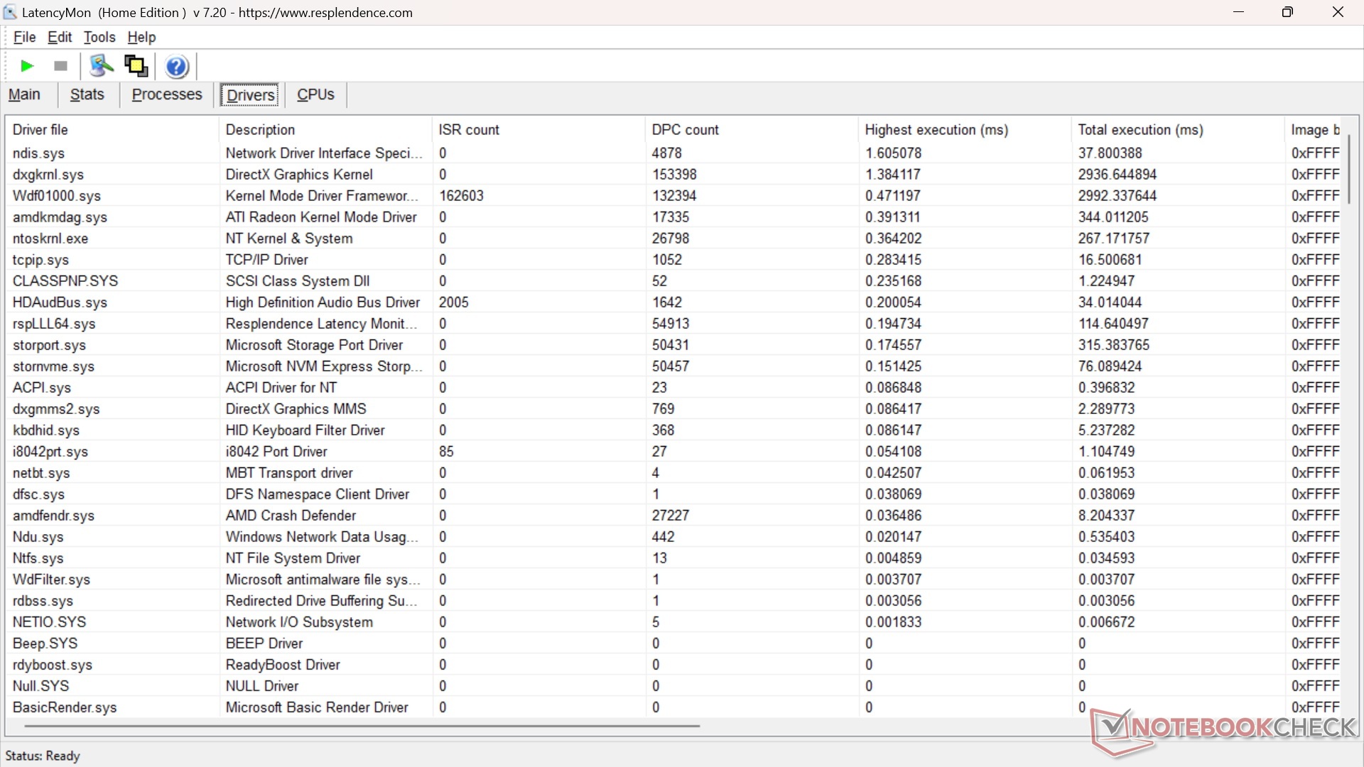
Task: Open the Edit menu
Action: [60, 37]
